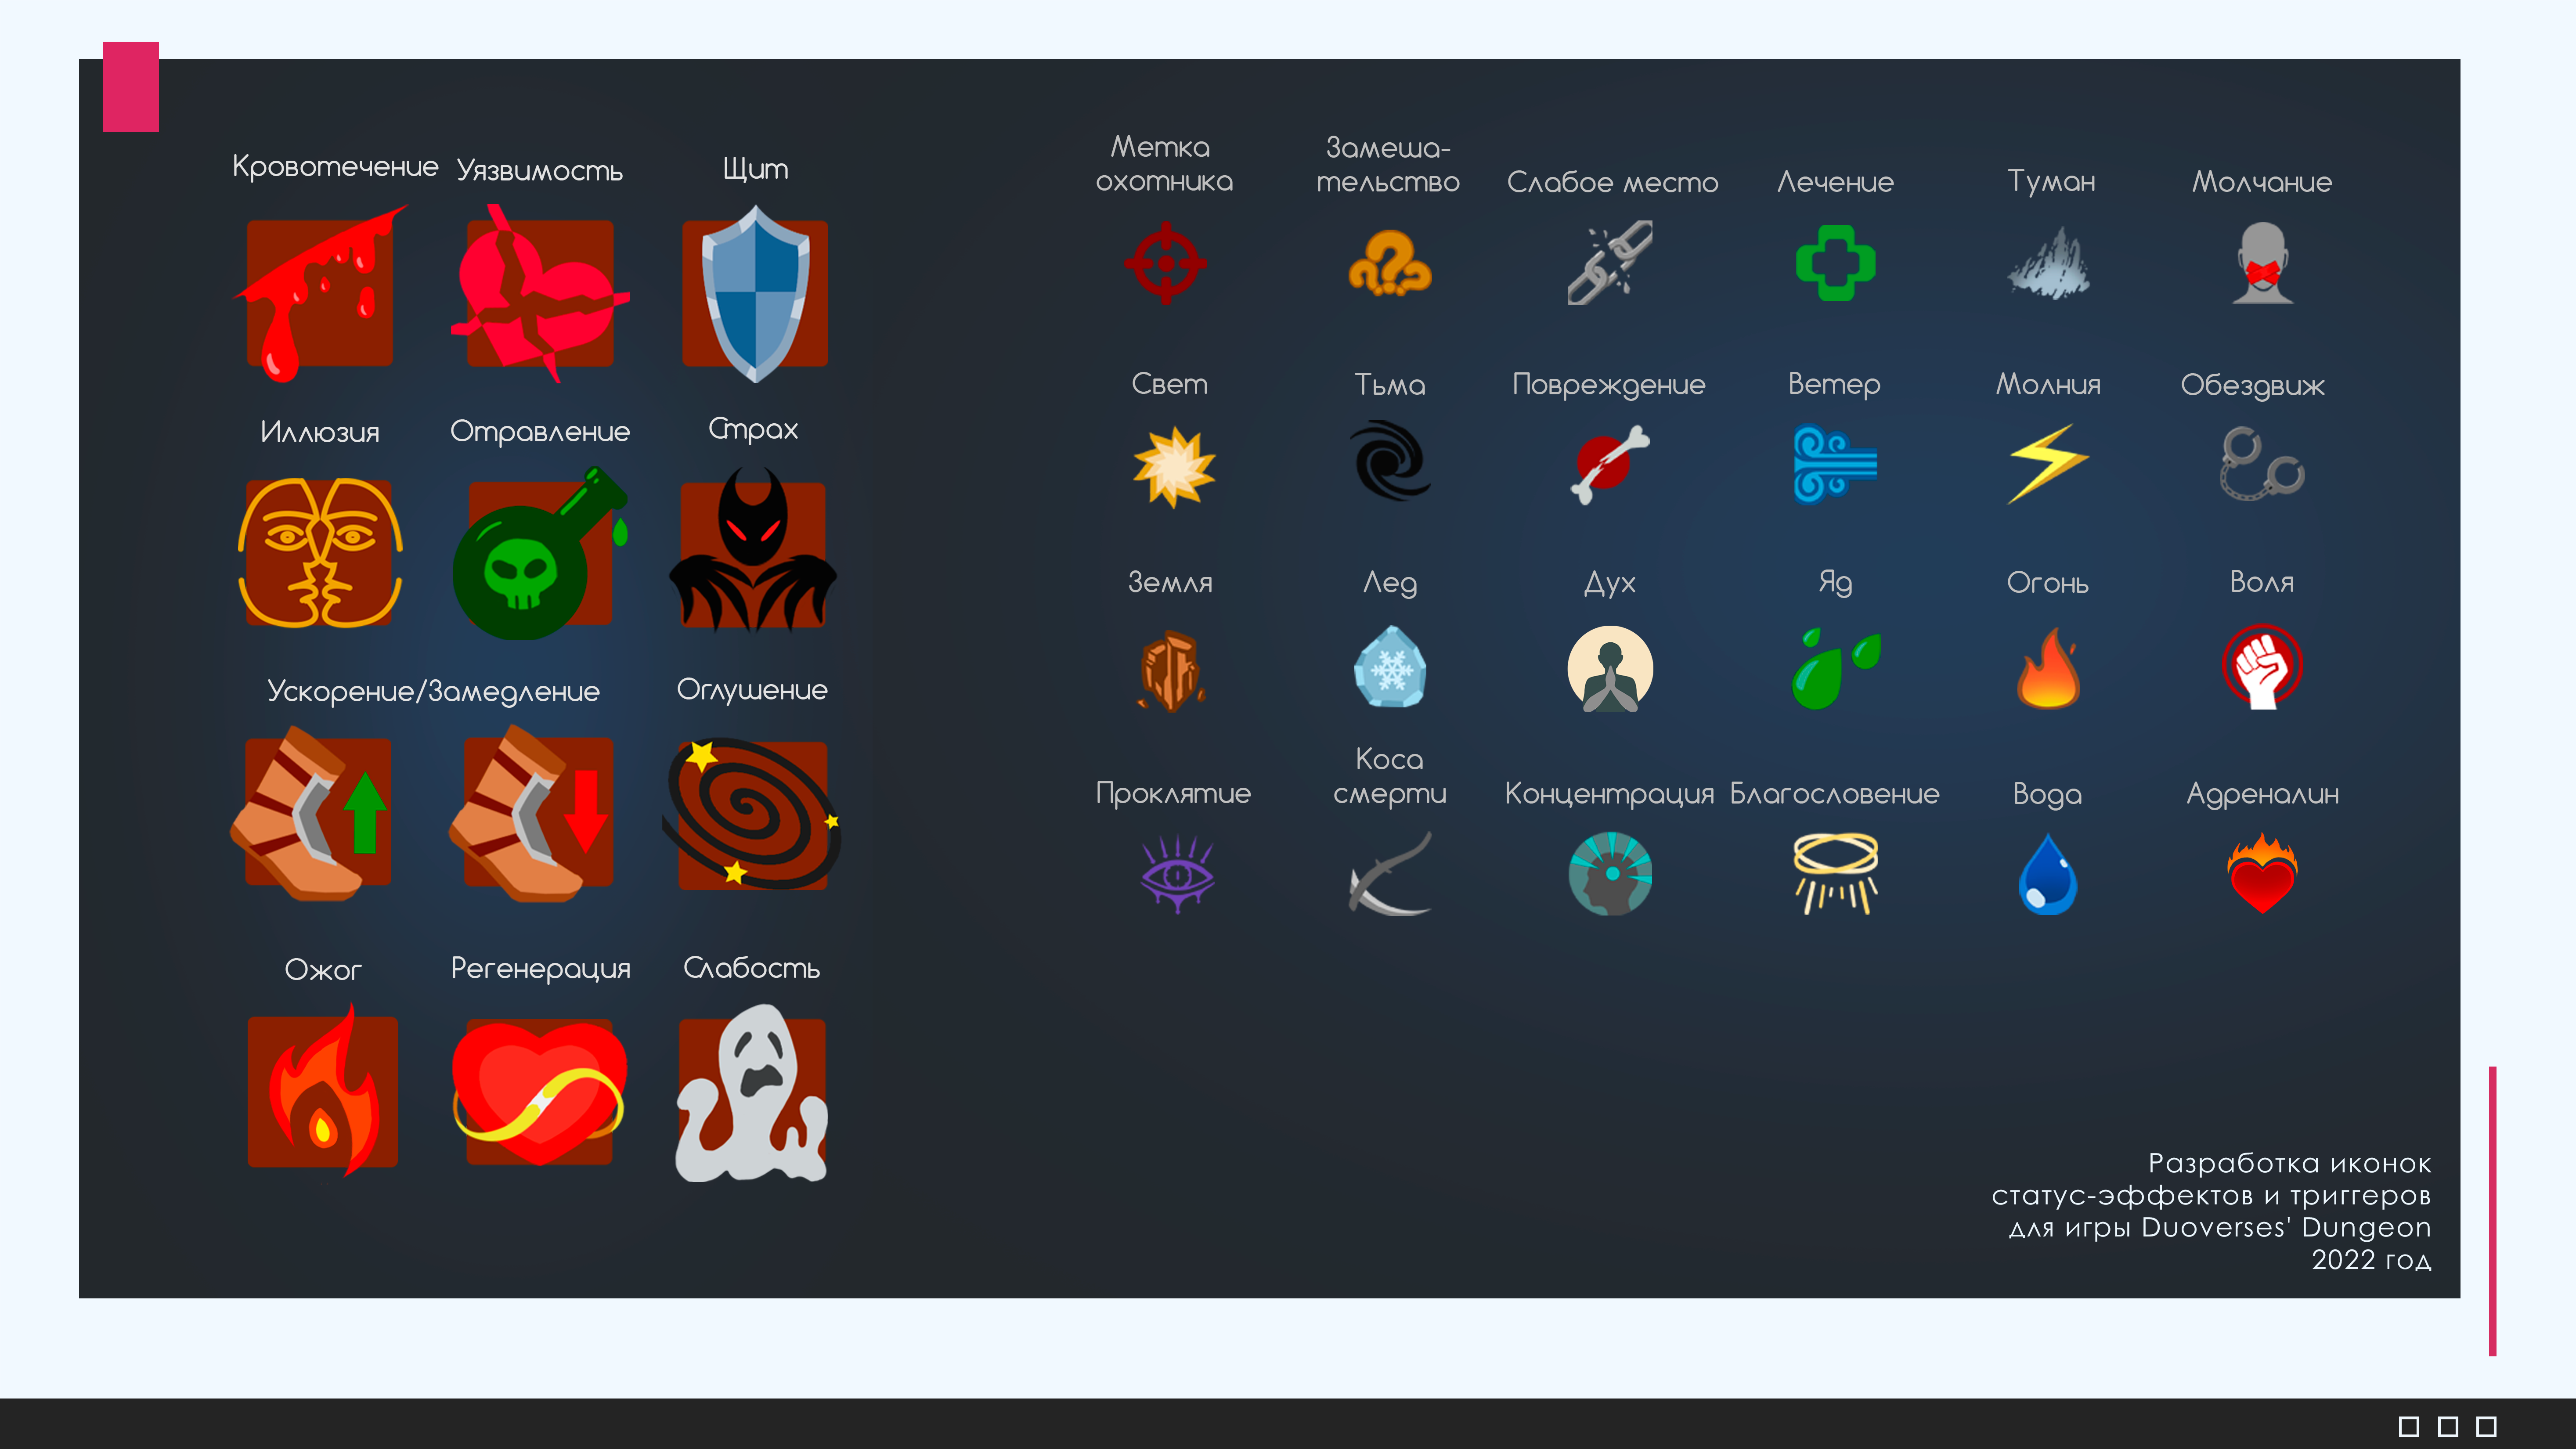Click the boot with red down arrow
The height and width of the screenshot is (1449, 2576).
[532, 813]
